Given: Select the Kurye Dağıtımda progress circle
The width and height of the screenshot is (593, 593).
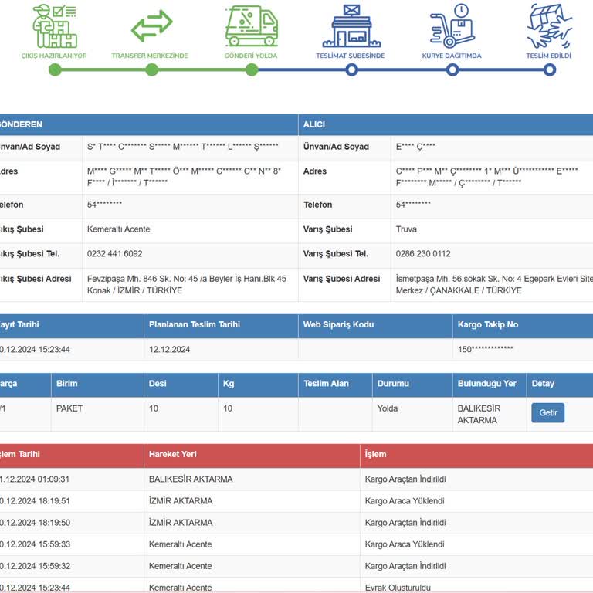Looking at the screenshot, I should click(452, 70).
